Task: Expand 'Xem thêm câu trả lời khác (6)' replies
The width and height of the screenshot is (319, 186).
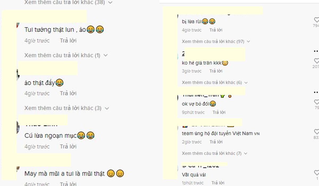Action: (x=215, y=83)
